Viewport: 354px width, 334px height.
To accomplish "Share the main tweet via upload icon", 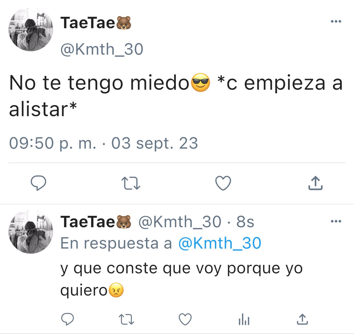I will tap(315, 183).
